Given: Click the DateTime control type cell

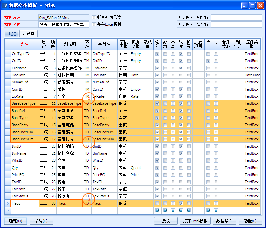Looking at the screenshot, I should click(252, 75).
